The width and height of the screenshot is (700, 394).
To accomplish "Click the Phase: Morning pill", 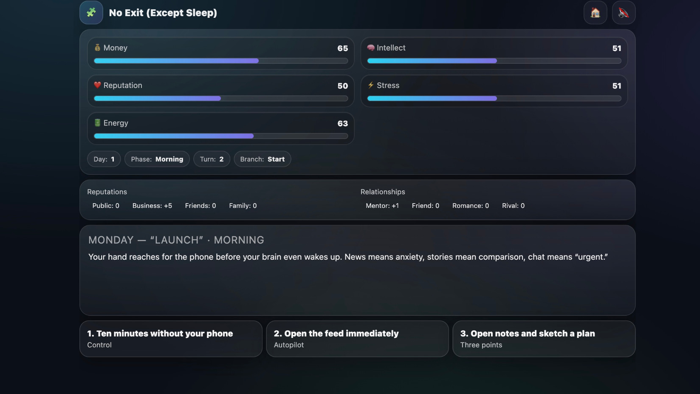I will [x=157, y=159].
